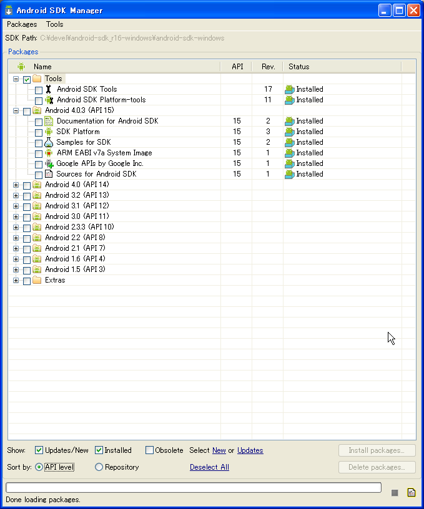Collapse the Tools tree node
Screen dimensions: 424x509
point(16,79)
